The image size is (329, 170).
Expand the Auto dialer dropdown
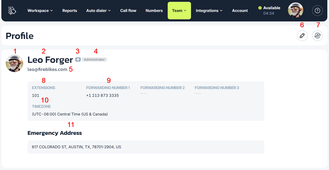pos(99,11)
